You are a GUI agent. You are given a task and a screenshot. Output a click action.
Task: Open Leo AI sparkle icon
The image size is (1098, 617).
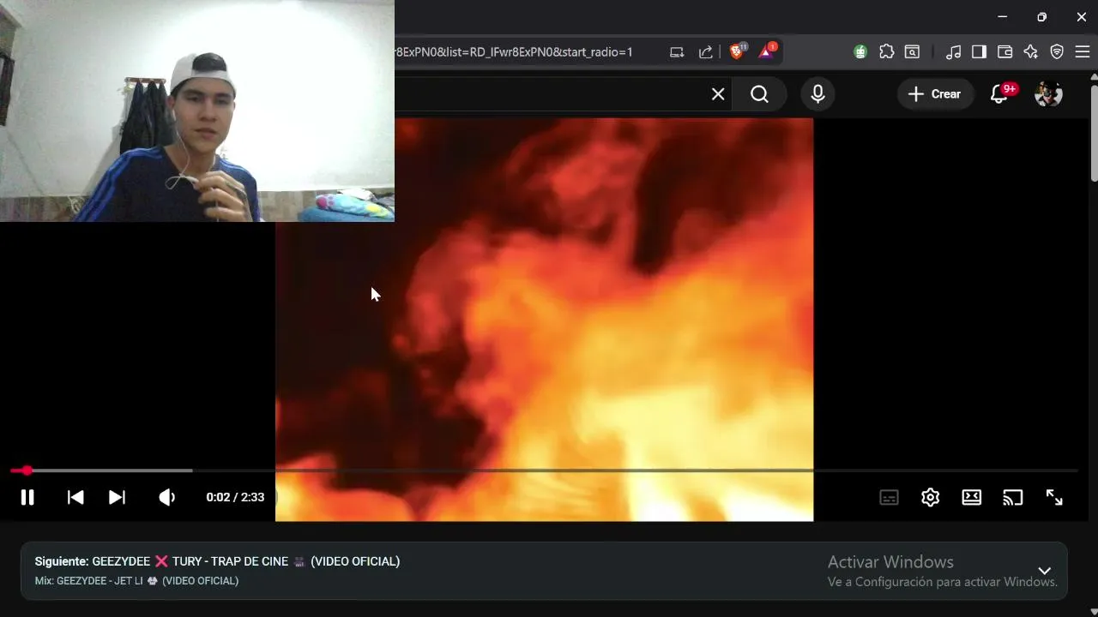click(1031, 52)
